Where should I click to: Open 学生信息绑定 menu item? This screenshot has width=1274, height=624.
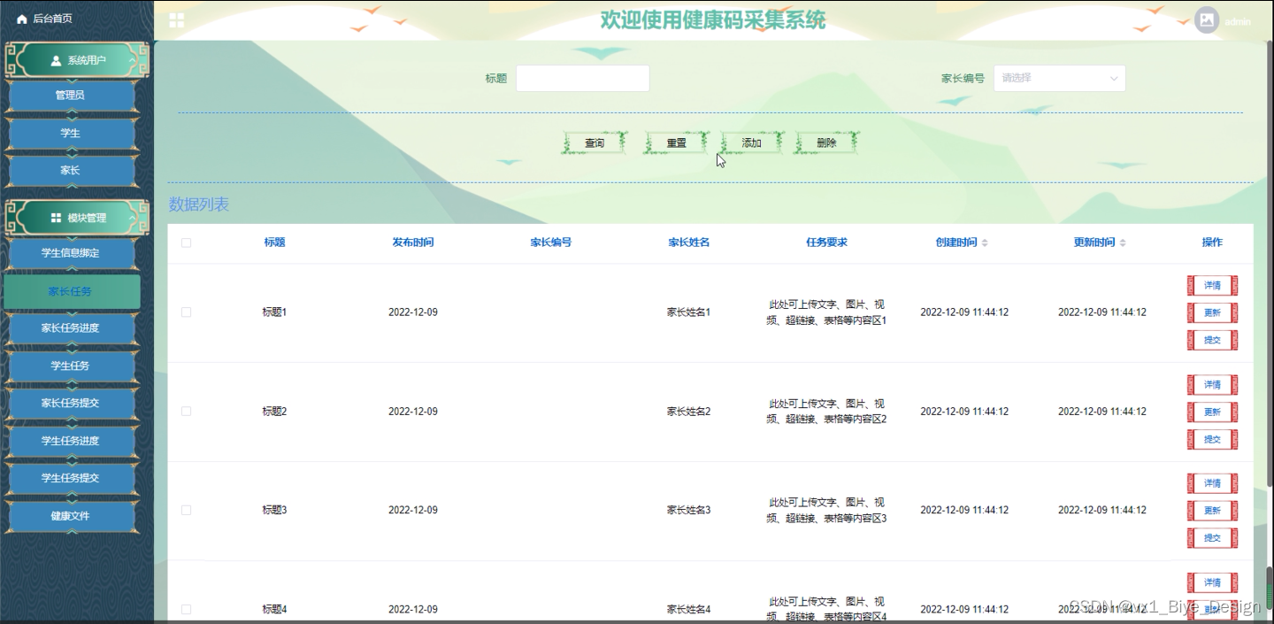pyautogui.click(x=71, y=253)
